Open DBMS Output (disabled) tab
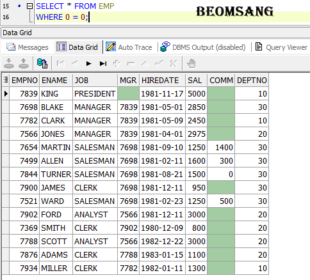 [x=203, y=47]
